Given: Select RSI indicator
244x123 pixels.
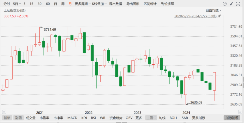Looking at the screenshot, I should (93, 118).
